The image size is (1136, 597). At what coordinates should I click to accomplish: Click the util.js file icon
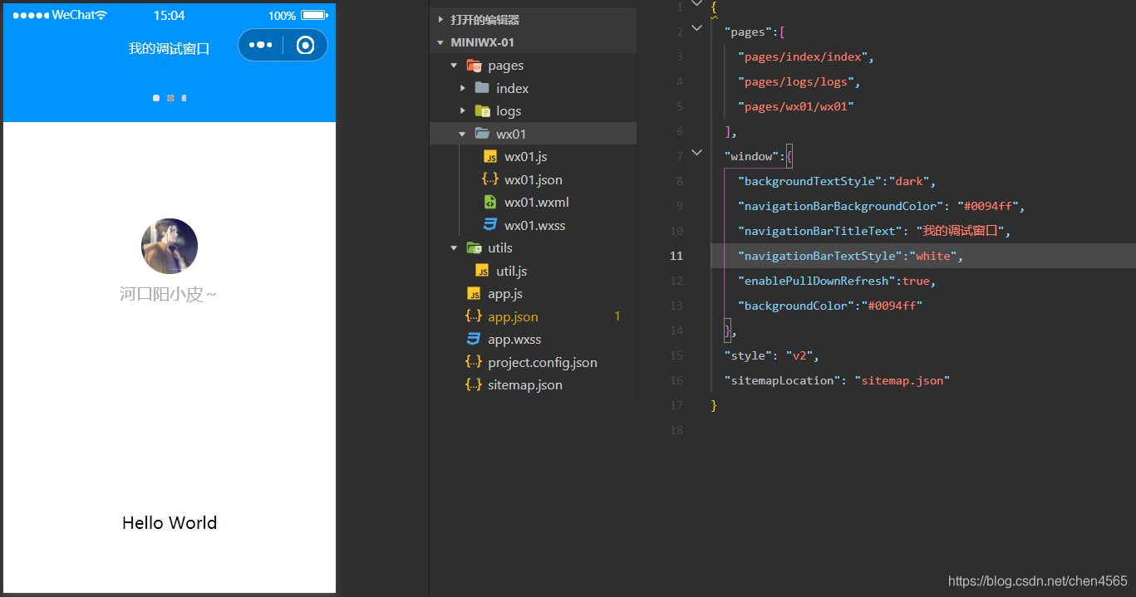click(482, 271)
